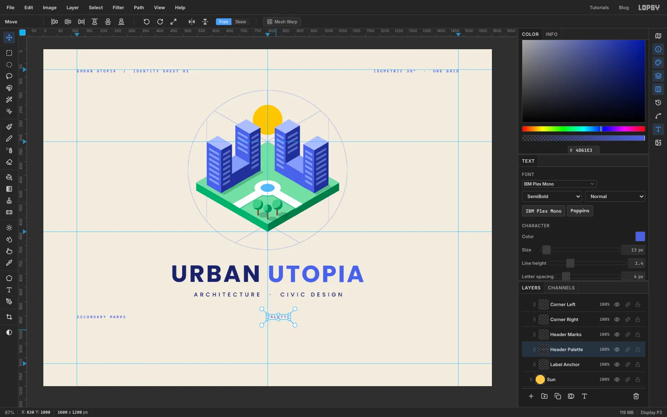667x417 pixels.
Task: Hide the Corner Right layer
Action: [617, 319]
